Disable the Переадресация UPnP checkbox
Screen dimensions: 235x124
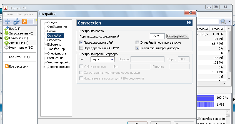click(81, 43)
